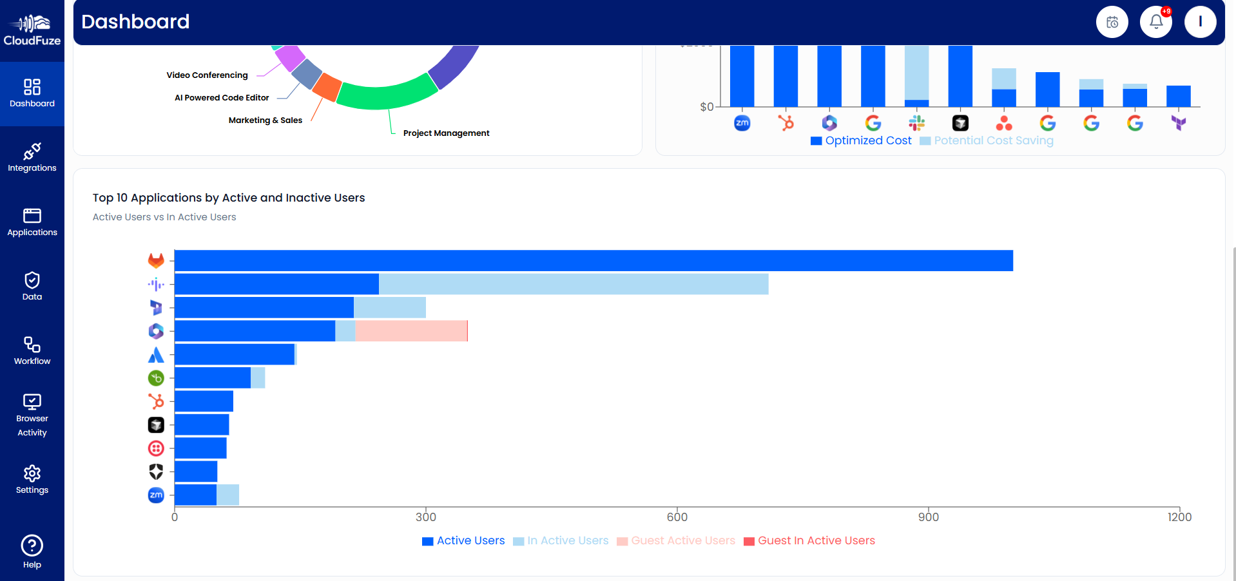Toggle the Active Users legend item

click(x=463, y=540)
